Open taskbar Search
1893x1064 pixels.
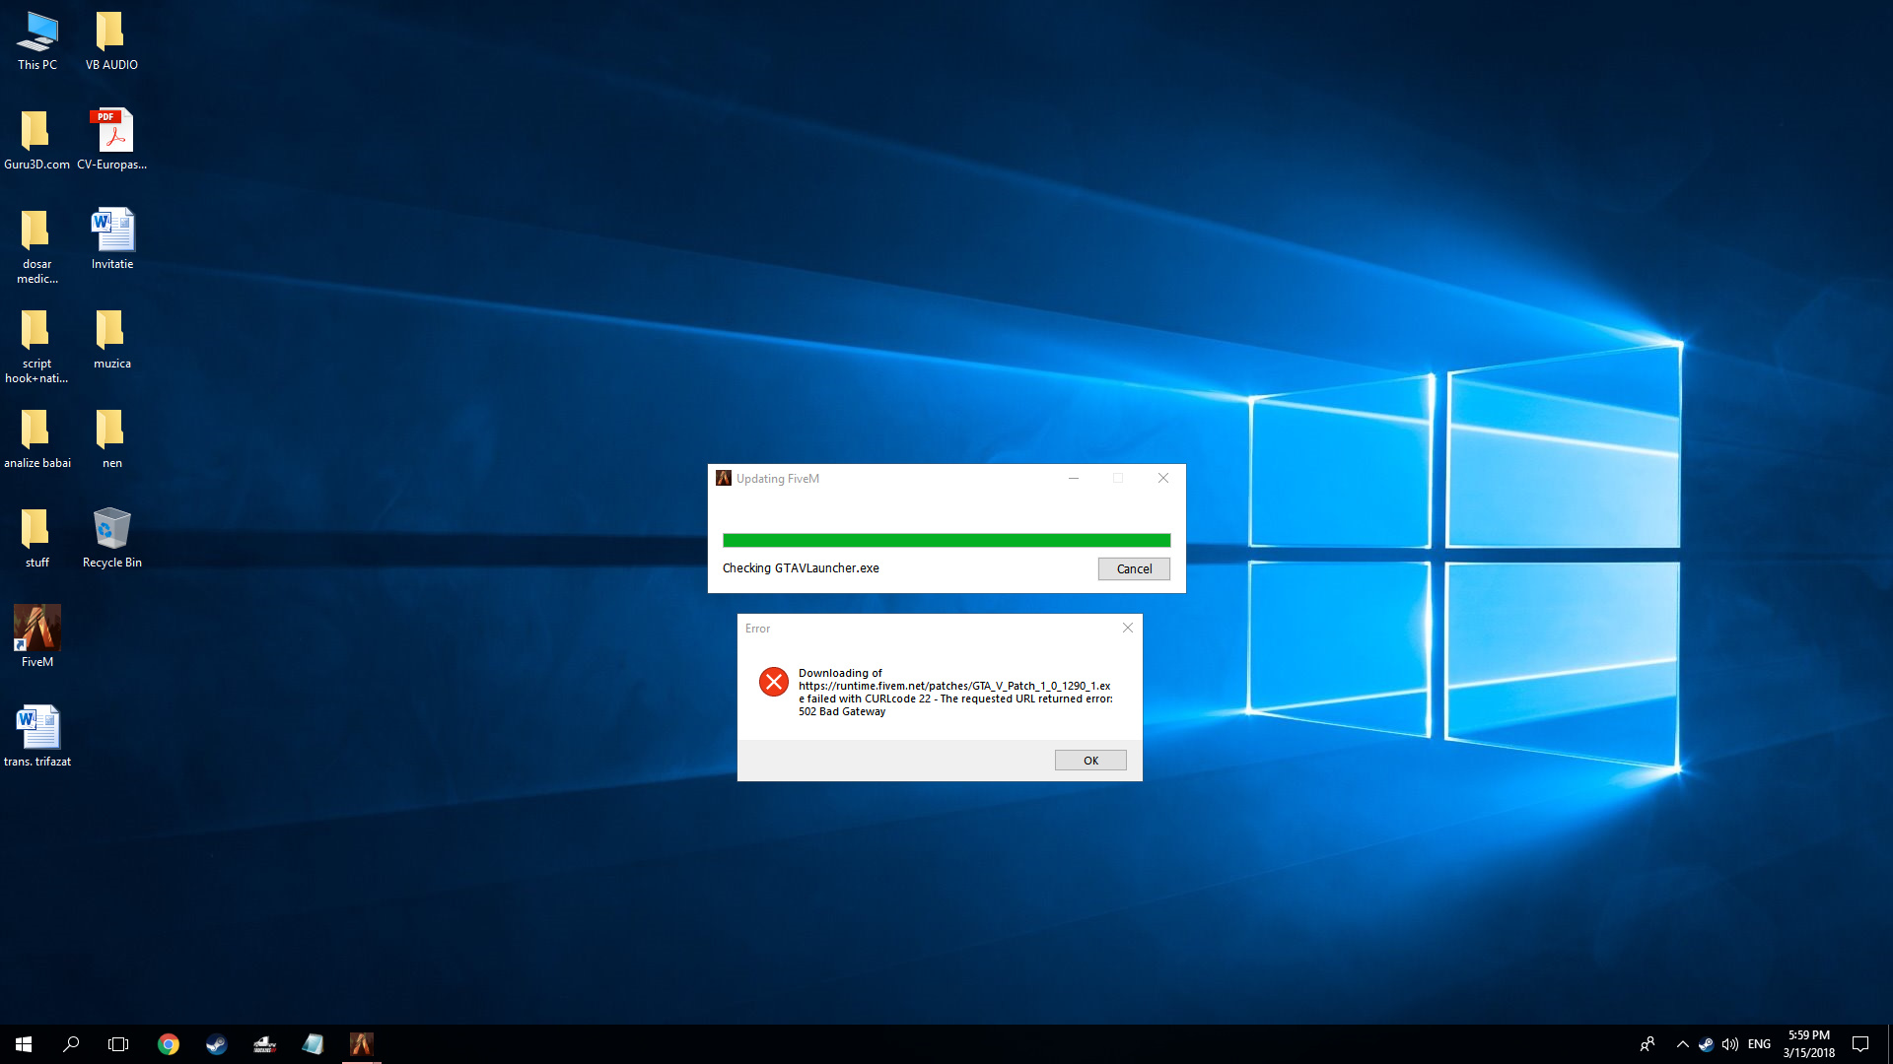click(71, 1044)
